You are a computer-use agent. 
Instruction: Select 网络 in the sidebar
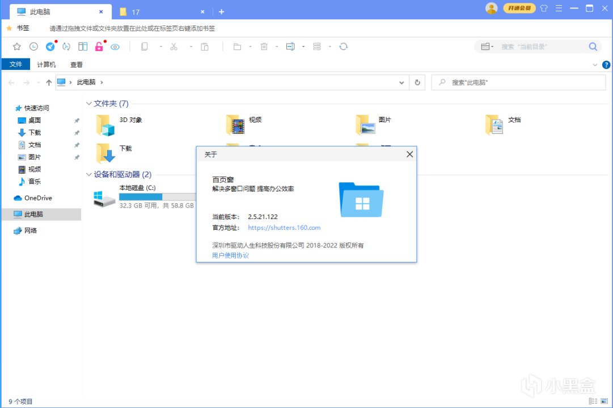[31, 230]
